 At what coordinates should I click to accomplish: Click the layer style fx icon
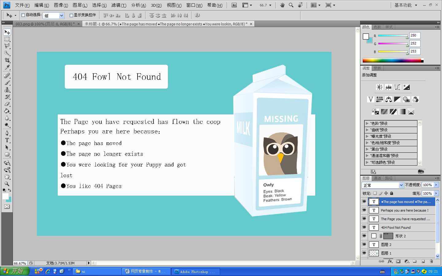click(x=390, y=261)
